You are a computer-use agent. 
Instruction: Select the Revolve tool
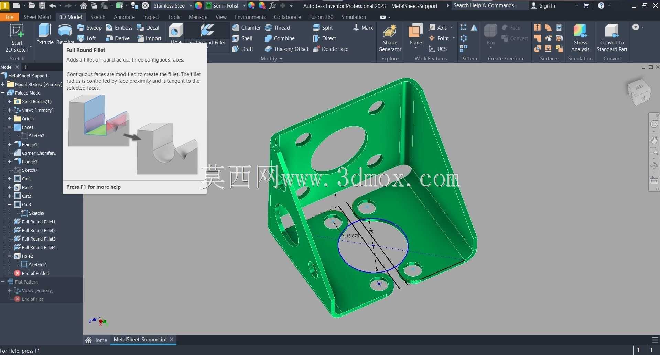[65, 34]
